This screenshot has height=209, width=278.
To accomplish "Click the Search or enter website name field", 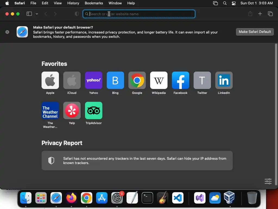I will [x=139, y=14].
